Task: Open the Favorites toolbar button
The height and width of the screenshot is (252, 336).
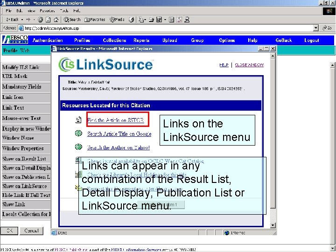Action: point(95,20)
